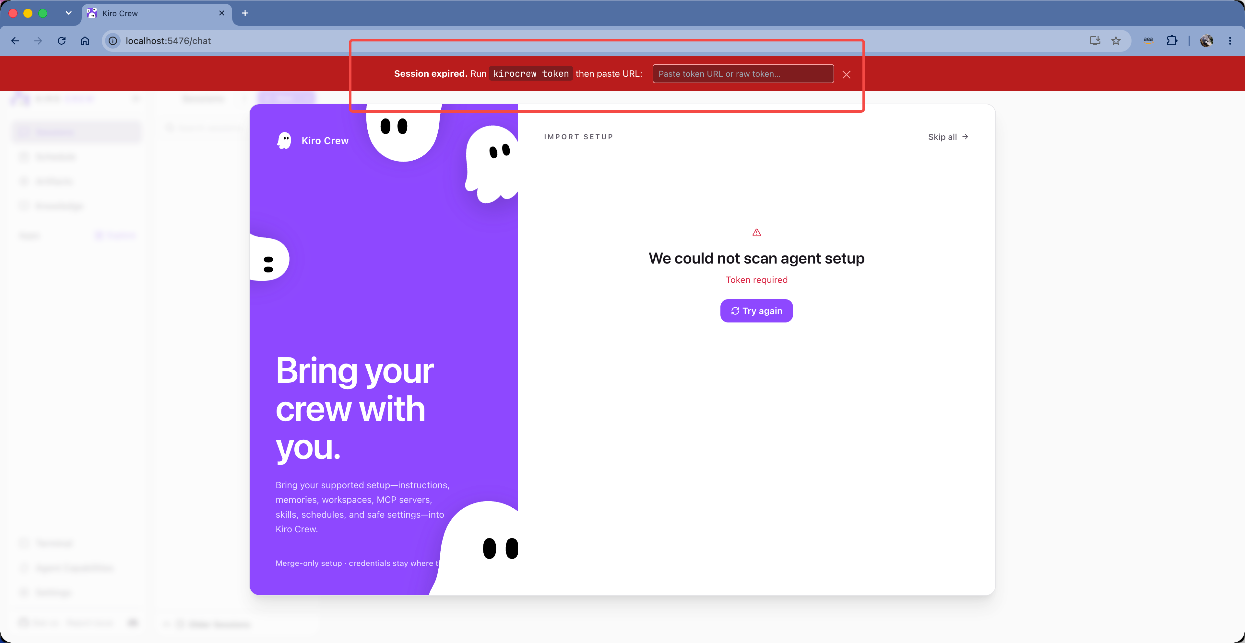Click Skip all link
This screenshot has height=643, width=1245.
pos(948,137)
